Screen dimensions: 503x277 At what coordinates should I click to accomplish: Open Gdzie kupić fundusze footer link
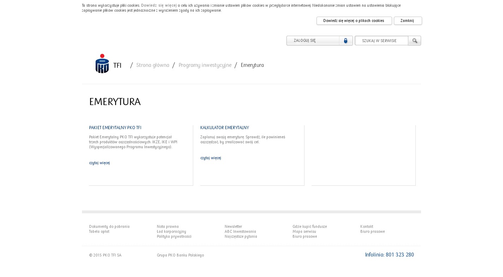(309, 227)
